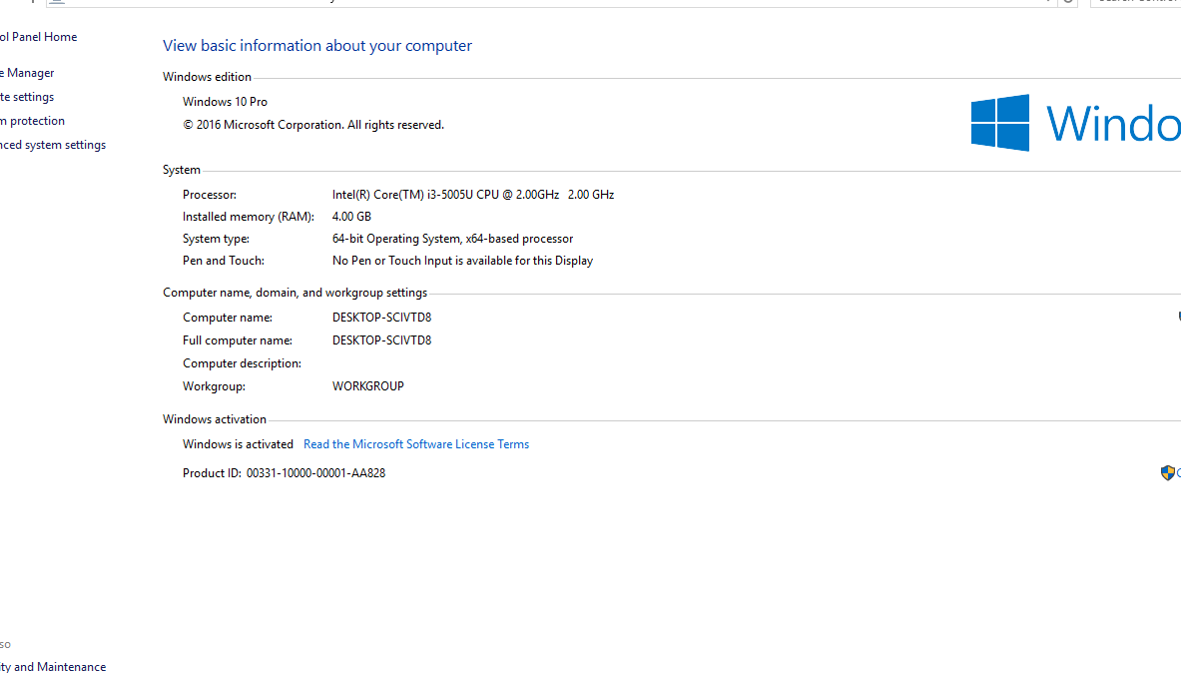
Task: Click the "Windows activation" section header
Action: [x=215, y=419]
